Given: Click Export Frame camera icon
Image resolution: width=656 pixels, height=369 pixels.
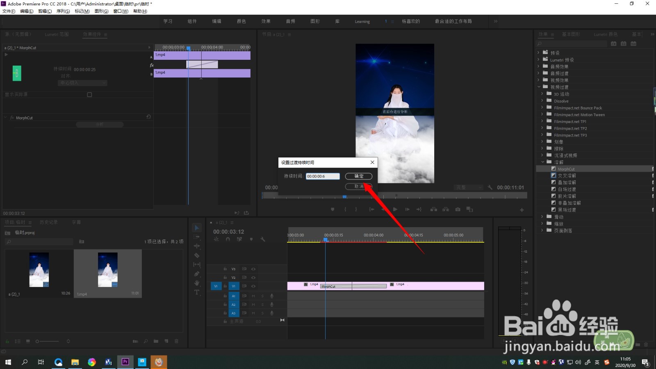Looking at the screenshot, I should click(x=458, y=210).
